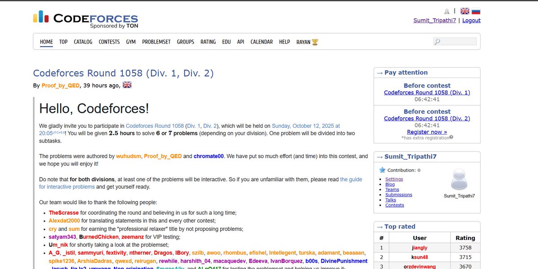Open the Codeforces Round 1058 post title

point(123,73)
